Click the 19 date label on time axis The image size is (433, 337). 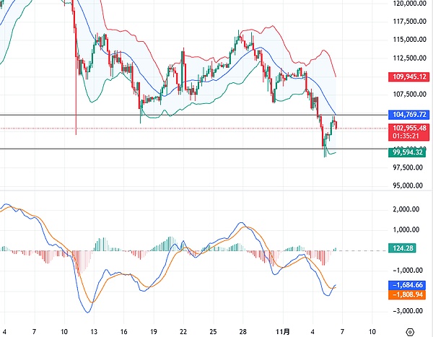coord(154,331)
